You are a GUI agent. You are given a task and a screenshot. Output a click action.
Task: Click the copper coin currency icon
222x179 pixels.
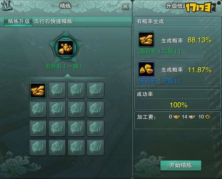tap(208, 117)
